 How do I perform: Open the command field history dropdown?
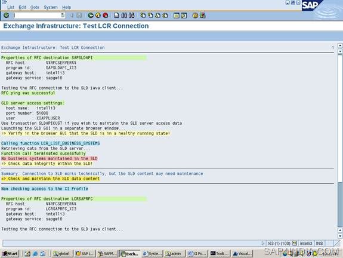pos(63,16)
